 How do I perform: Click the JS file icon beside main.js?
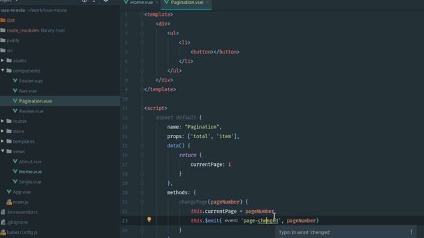point(9,202)
